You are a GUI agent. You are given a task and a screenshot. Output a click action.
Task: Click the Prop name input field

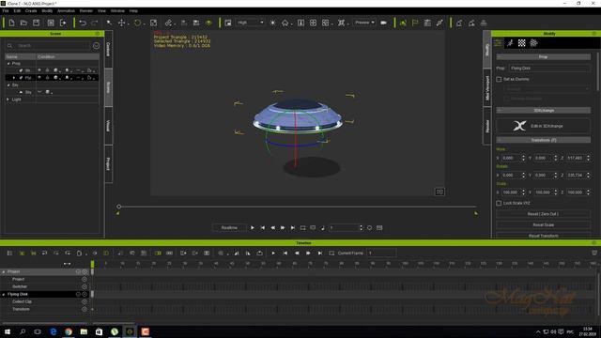point(549,69)
